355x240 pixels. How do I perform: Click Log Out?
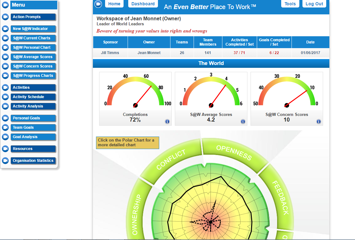point(314,4)
